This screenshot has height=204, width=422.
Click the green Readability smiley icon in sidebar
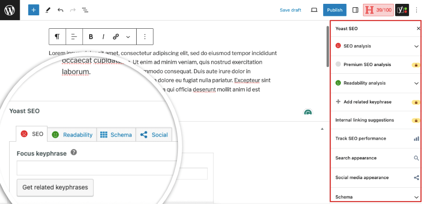tap(338, 83)
